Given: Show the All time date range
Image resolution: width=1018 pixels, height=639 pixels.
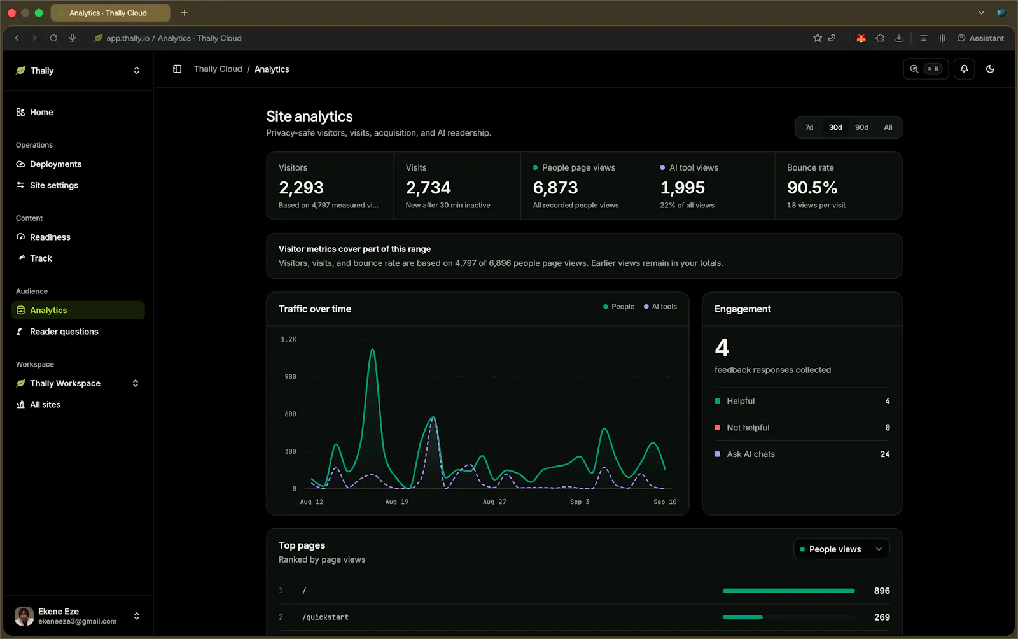Looking at the screenshot, I should click(x=888, y=127).
